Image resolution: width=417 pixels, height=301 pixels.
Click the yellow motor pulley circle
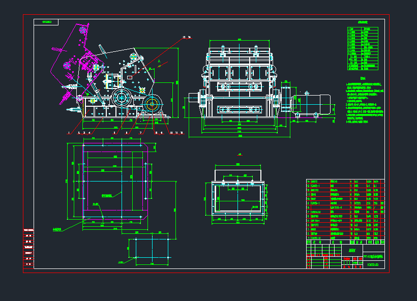[x=152, y=104]
